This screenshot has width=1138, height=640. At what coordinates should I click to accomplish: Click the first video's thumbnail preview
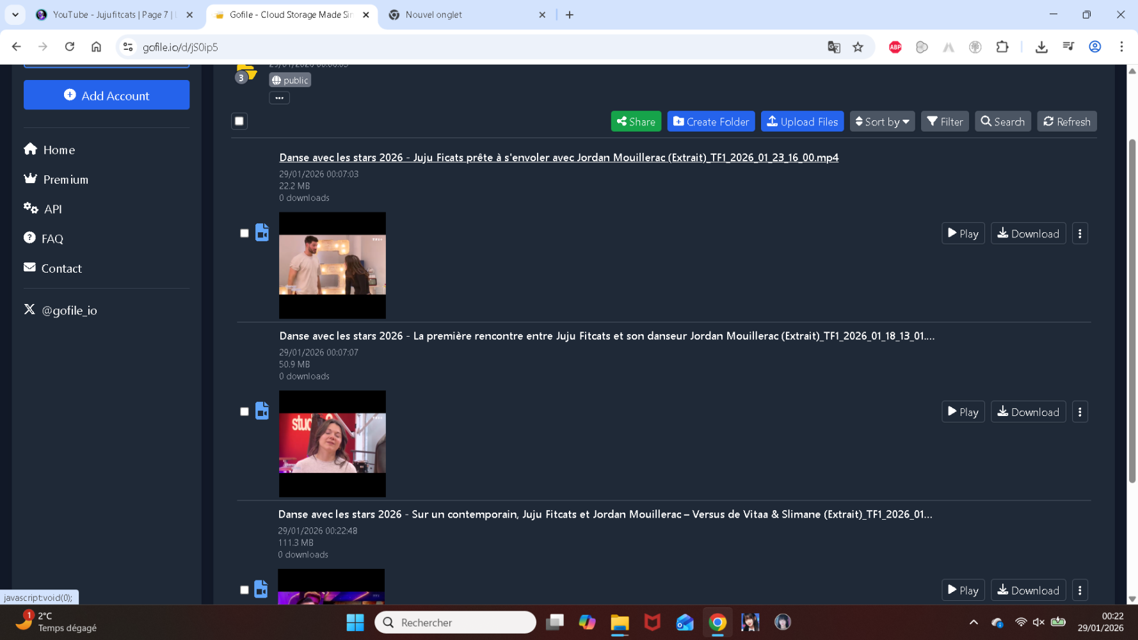[332, 265]
